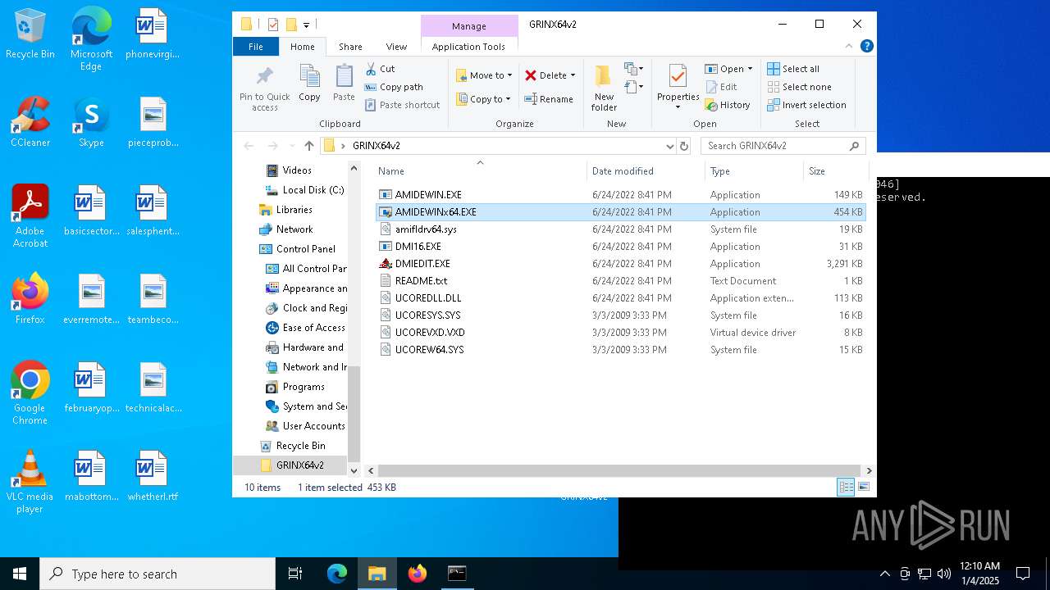Open Firefox from the taskbar
Viewport: 1050px width, 590px height.
click(x=418, y=574)
